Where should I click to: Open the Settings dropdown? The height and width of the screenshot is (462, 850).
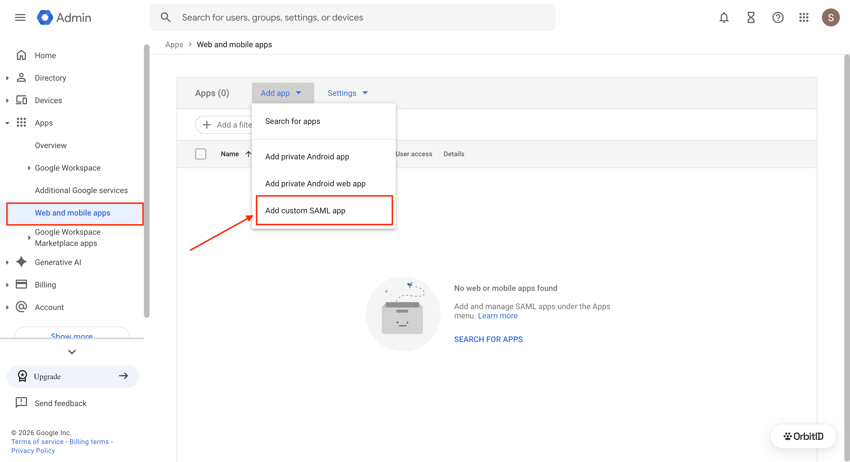tap(347, 93)
